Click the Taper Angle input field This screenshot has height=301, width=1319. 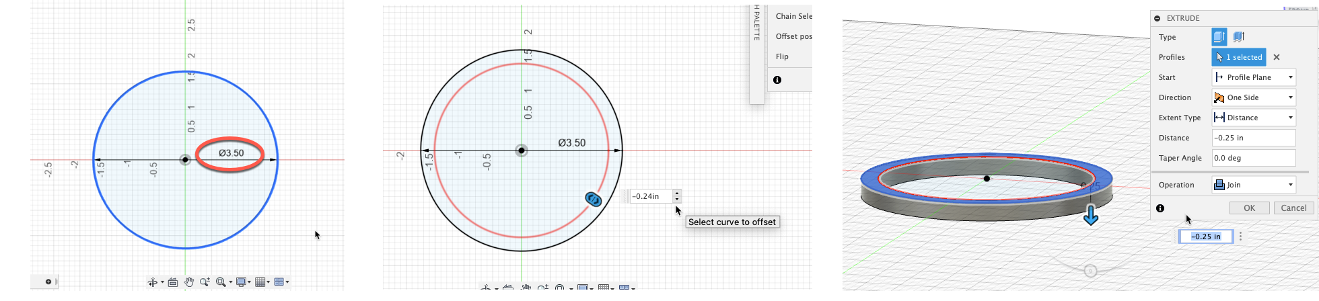click(x=1253, y=158)
